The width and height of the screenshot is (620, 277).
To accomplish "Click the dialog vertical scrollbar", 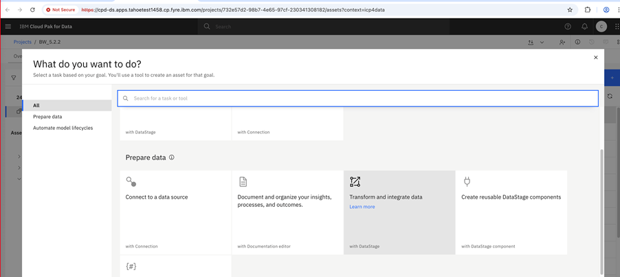I will [x=602, y=212].
